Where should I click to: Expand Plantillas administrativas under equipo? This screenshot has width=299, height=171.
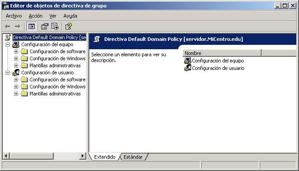click(x=16, y=66)
